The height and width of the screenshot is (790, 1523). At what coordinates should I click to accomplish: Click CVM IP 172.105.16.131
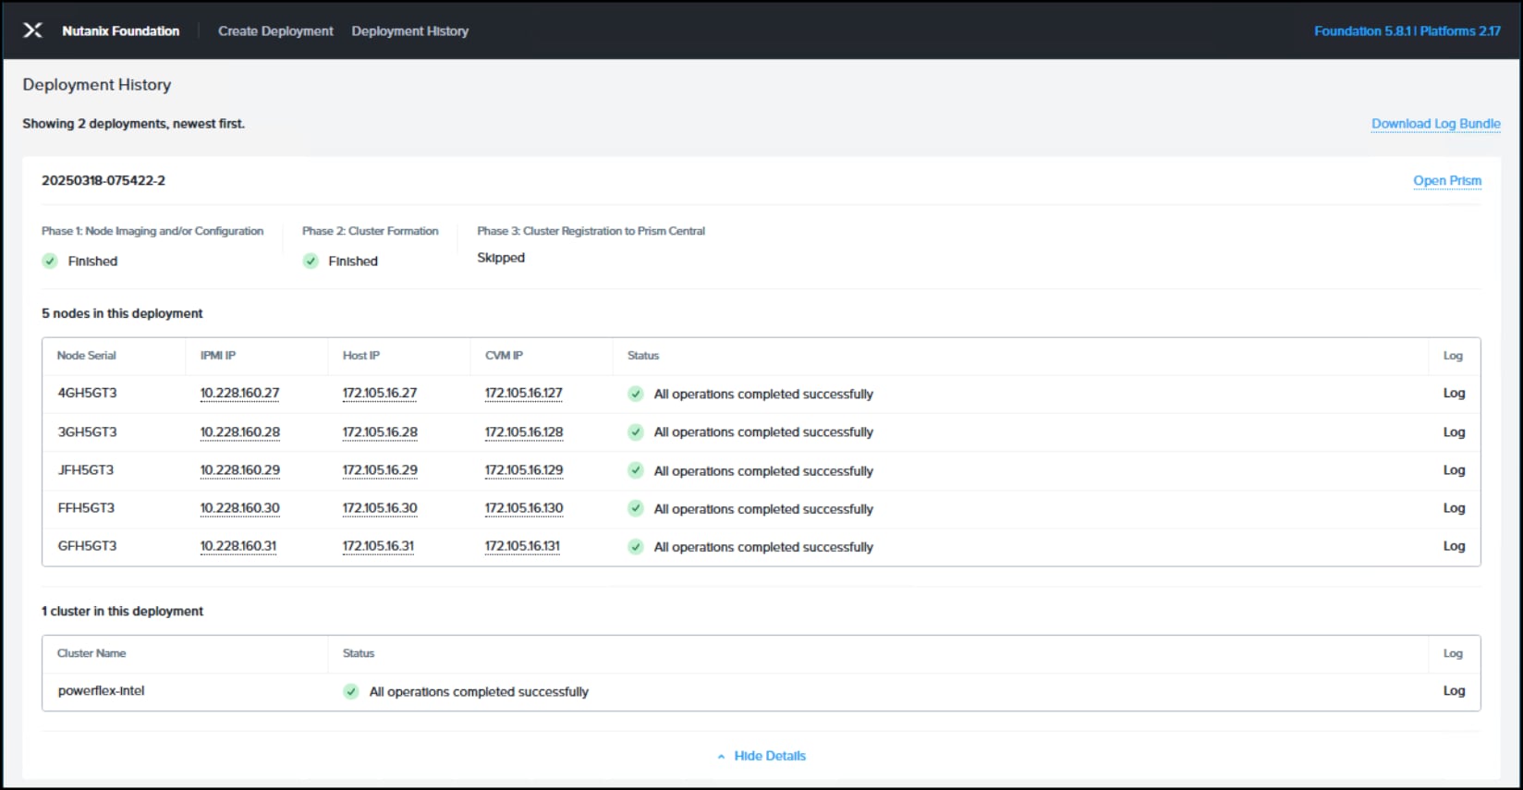pyautogui.click(x=523, y=546)
